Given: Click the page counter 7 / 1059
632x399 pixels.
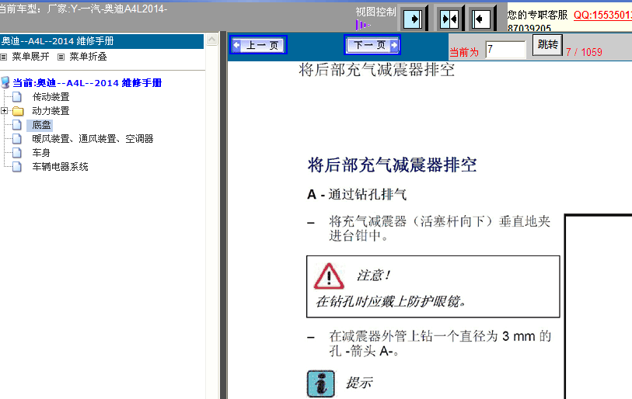Looking at the screenshot, I should 584,52.
